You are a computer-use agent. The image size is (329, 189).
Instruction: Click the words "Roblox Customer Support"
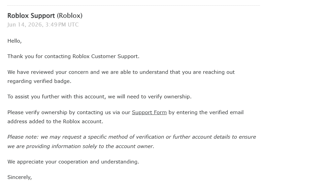click(105, 56)
